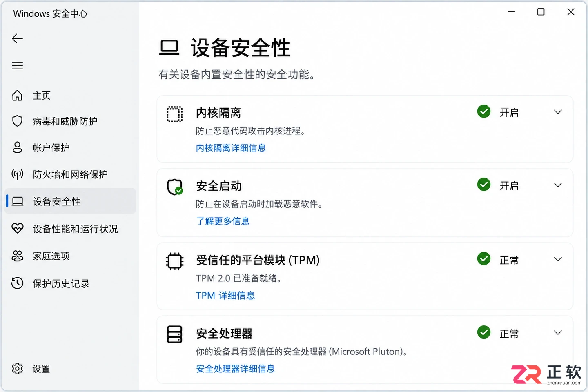
Task: Click the 设备性能和运行状况 heart icon
Action: (17, 229)
